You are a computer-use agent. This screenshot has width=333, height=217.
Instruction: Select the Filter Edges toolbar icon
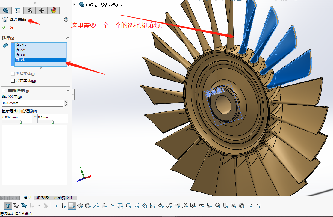(63, 206)
